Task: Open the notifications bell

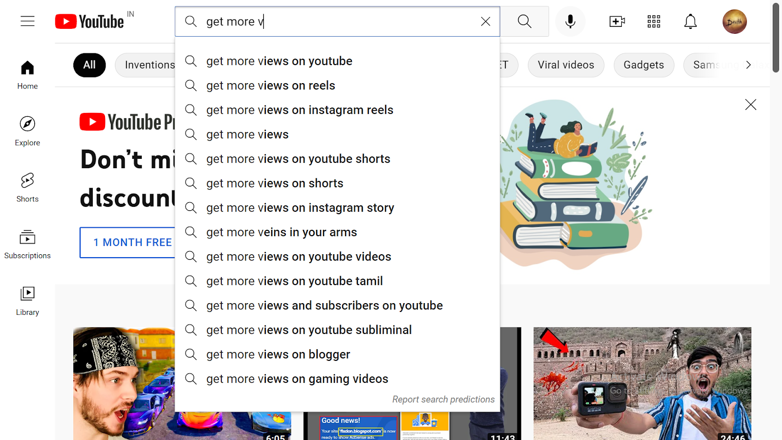Action: tap(690, 22)
